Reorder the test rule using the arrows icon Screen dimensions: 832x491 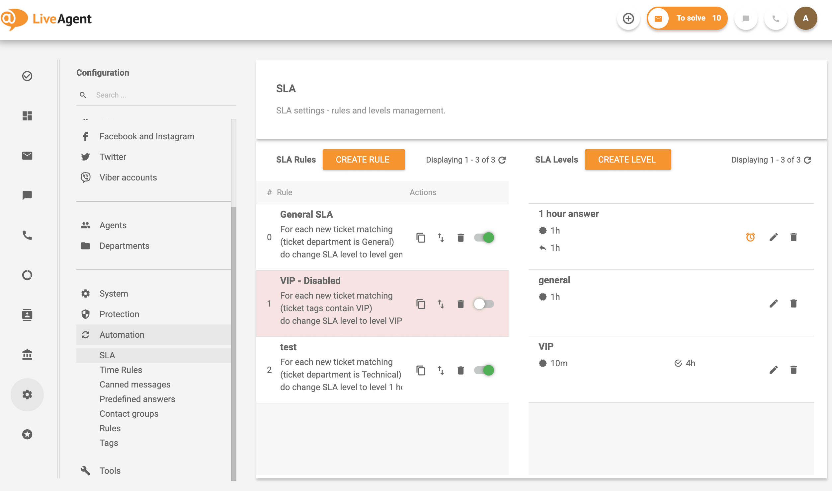(x=441, y=370)
